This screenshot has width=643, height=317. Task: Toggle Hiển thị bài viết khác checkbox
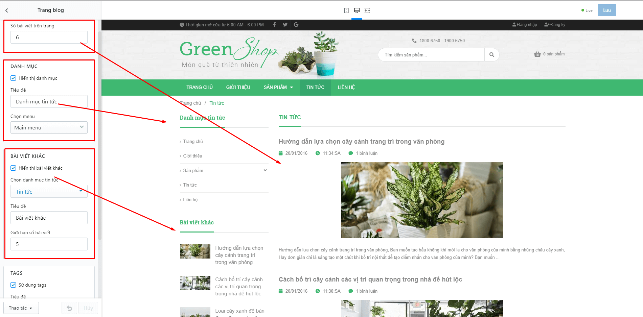(x=13, y=168)
